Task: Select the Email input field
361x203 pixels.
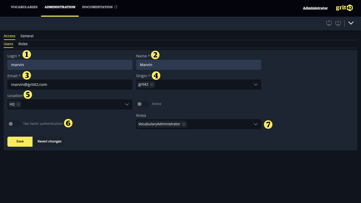Action: pos(70,85)
